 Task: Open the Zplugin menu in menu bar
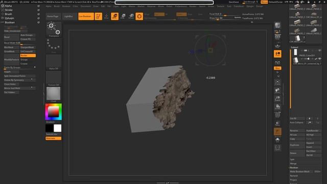click(x=250, y=6)
